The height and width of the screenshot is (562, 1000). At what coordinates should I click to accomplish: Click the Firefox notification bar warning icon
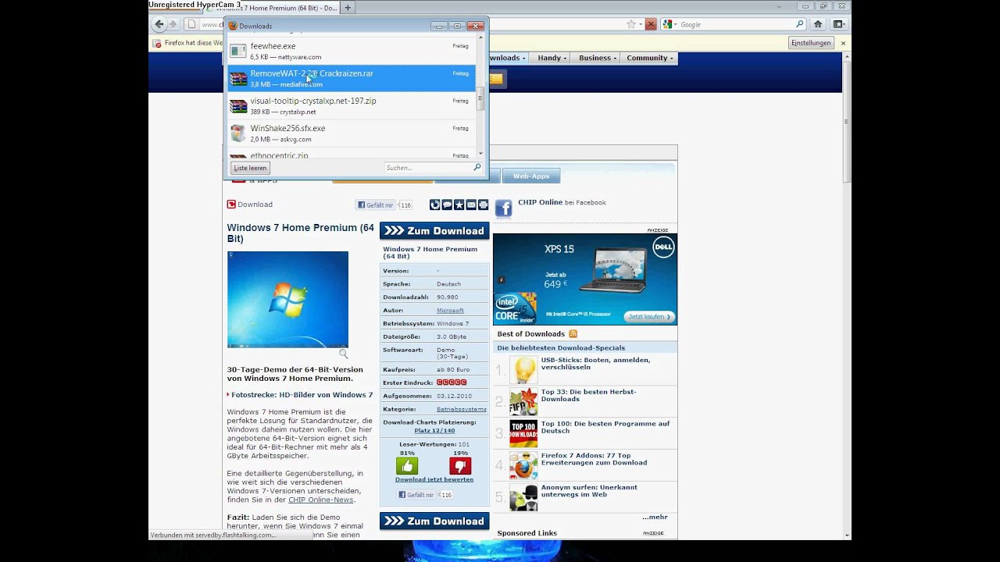tap(157, 43)
